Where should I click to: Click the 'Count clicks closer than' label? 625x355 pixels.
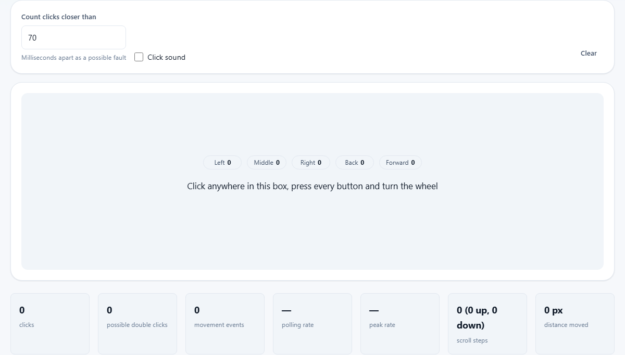click(59, 17)
